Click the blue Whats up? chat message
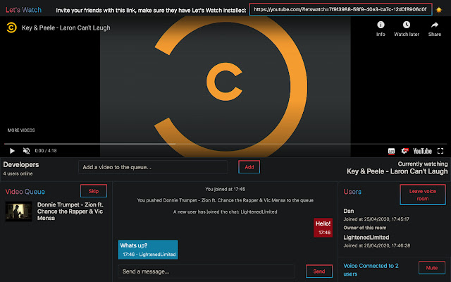The image size is (451, 282). [148, 250]
